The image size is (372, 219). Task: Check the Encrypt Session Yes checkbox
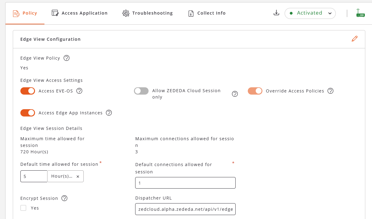point(23,208)
